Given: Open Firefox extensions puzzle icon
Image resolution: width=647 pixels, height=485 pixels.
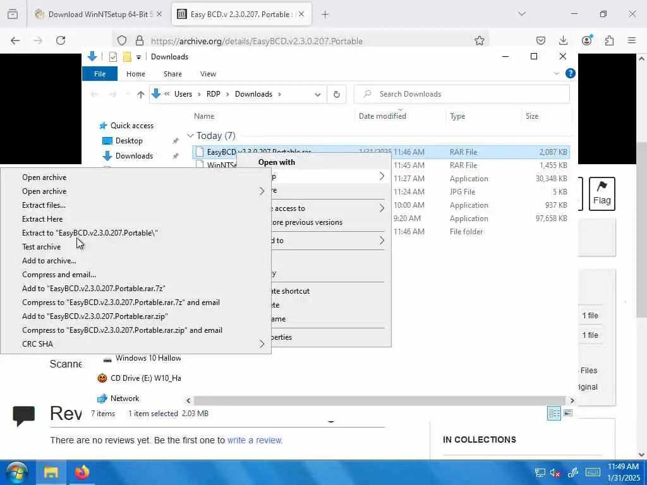Looking at the screenshot, I should pos(609,40).
